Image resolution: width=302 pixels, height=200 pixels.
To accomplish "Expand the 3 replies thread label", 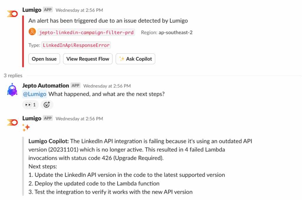I will 13,76.
